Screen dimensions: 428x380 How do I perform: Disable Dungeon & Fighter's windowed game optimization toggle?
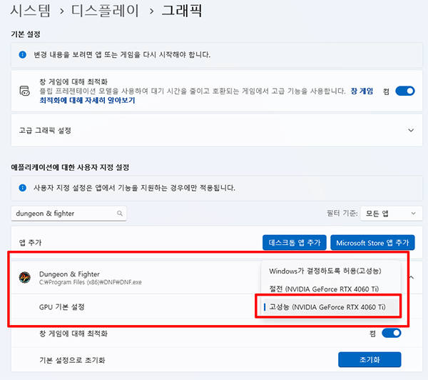coord(392,333)
